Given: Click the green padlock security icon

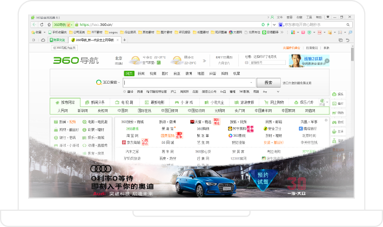Looking at the screenshot, I should pos(77,24).
